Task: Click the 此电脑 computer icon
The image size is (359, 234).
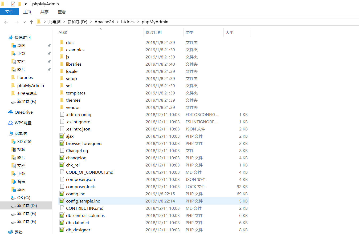Action: pyautogui.click(x=11, y=133)
